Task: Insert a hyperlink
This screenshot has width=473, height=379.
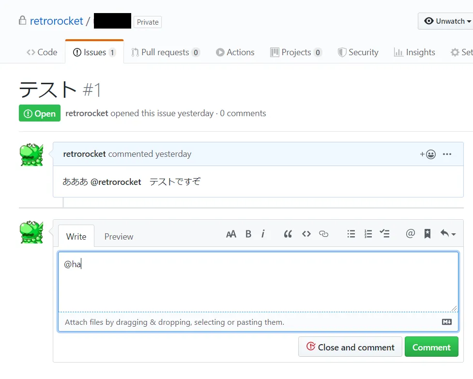Action: (x=323, y=234)
